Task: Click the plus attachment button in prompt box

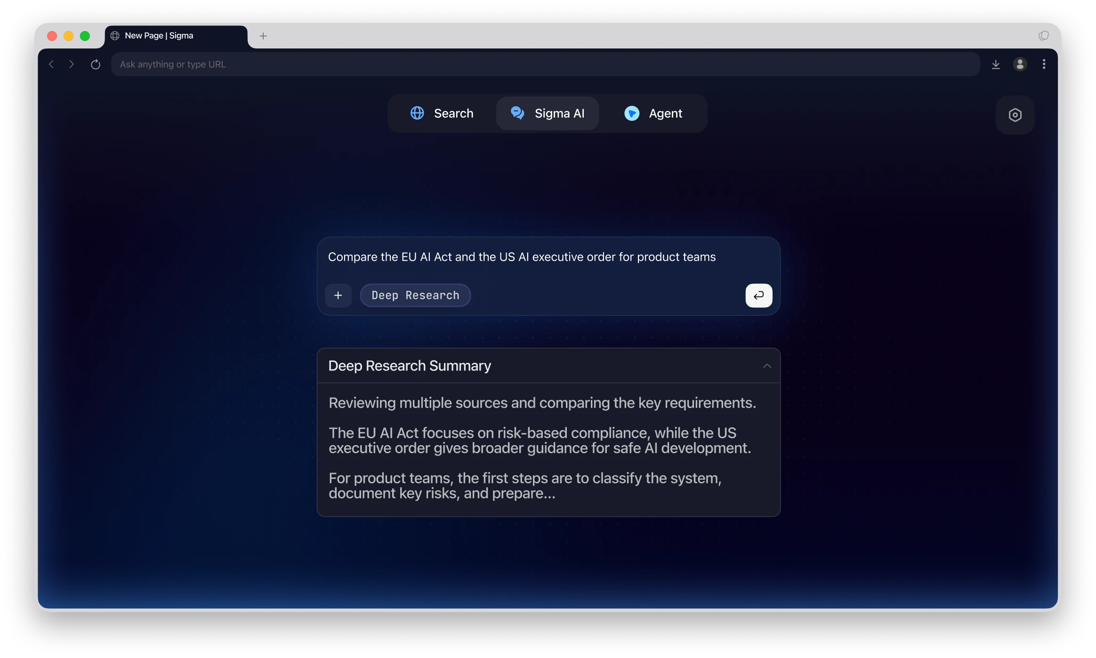Action: point(338,296)
